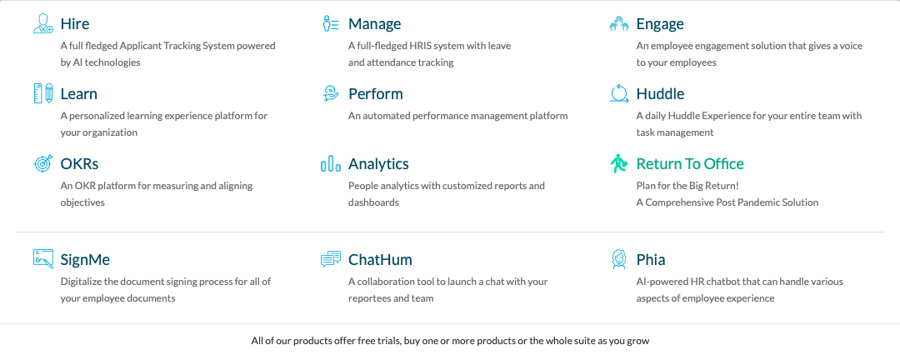This screenshot has width=900, height=355.
Task: Select the Phia heading link
Action: [x=651, y=259]
